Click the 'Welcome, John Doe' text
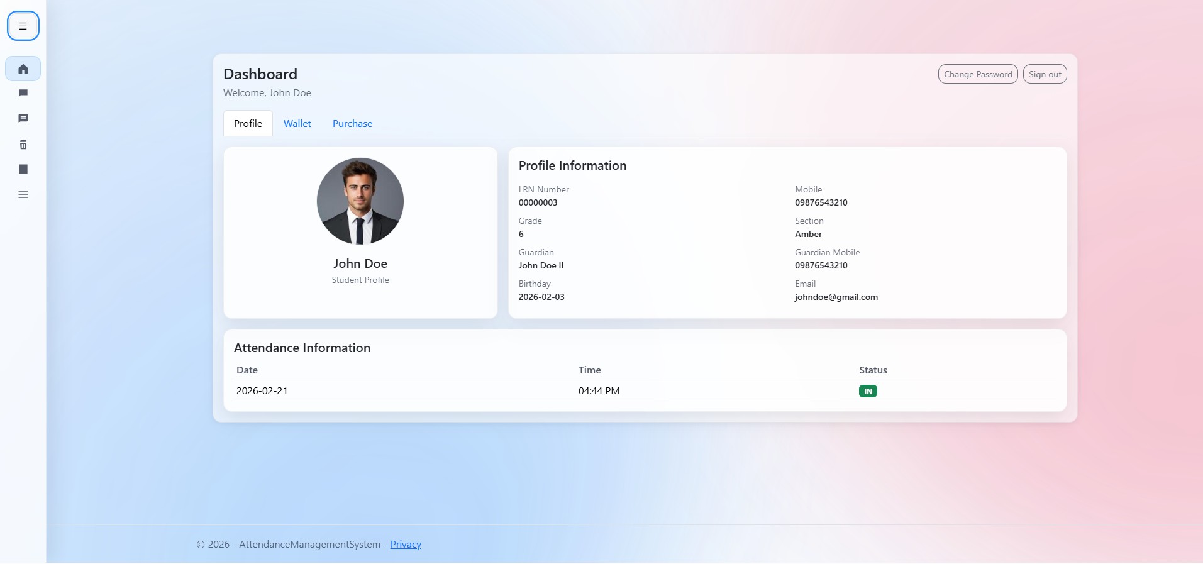 pos(267,93)
